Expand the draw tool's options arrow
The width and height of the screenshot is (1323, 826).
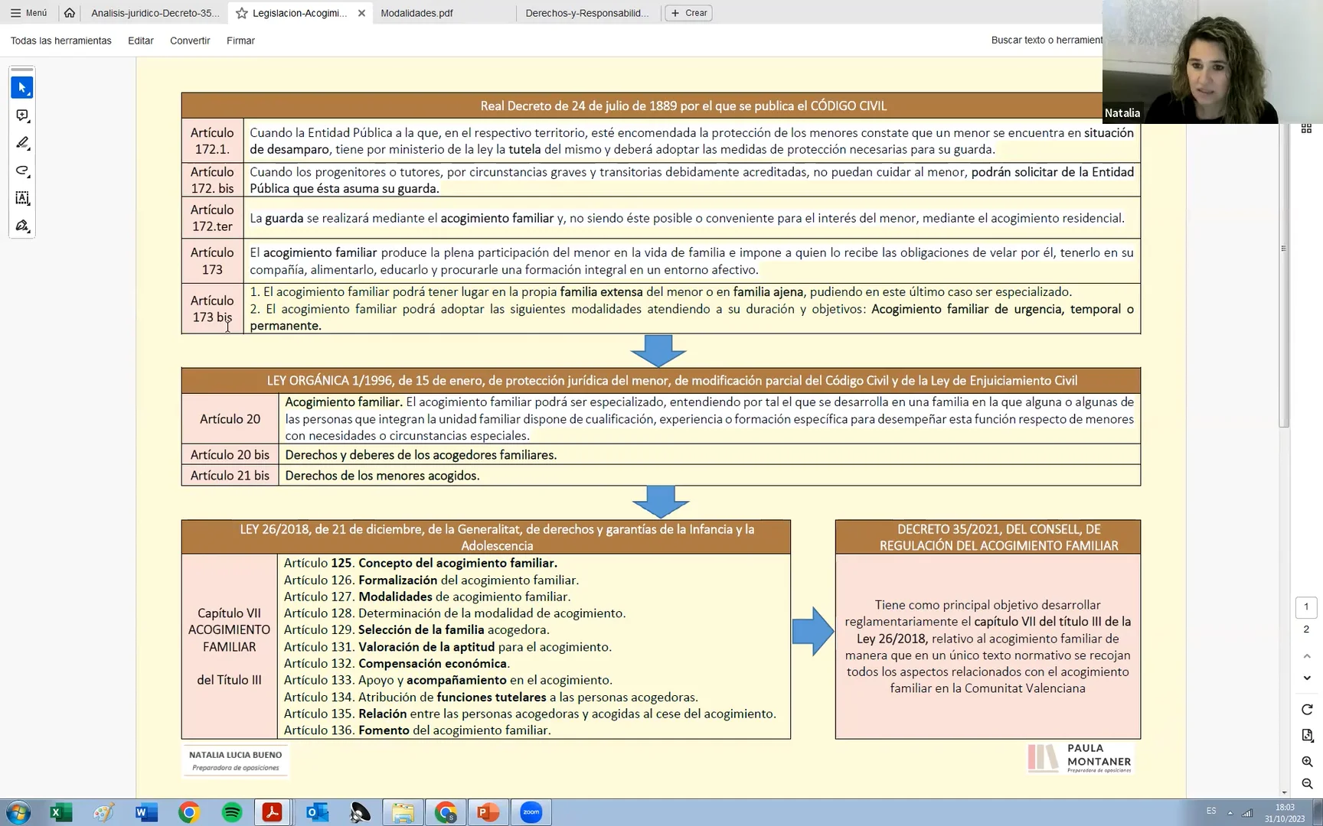click(29, 179)
